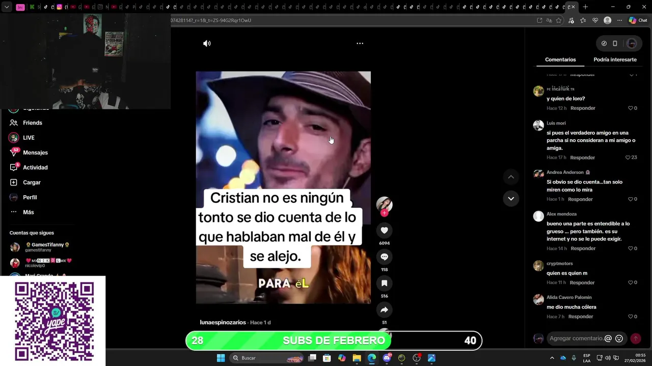652x366 pixels.
Task: Open the Edge profile icon
Action: [x=607, y=20]
